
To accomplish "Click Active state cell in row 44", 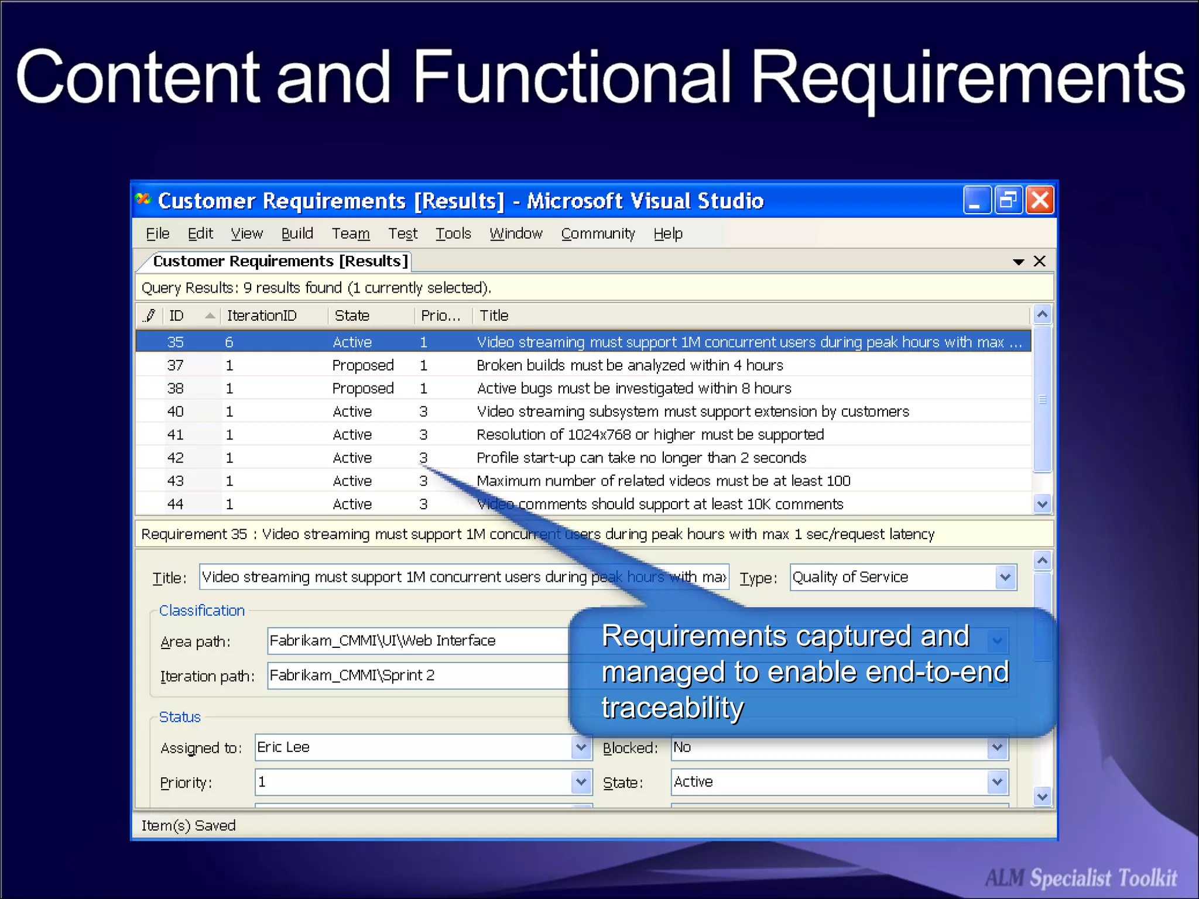I will (352, 504).
